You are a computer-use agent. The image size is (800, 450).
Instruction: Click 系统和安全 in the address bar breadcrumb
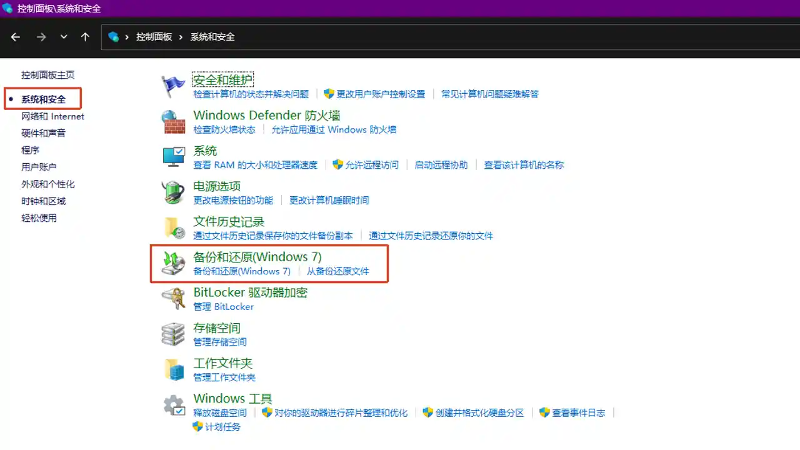coord(212,37)
